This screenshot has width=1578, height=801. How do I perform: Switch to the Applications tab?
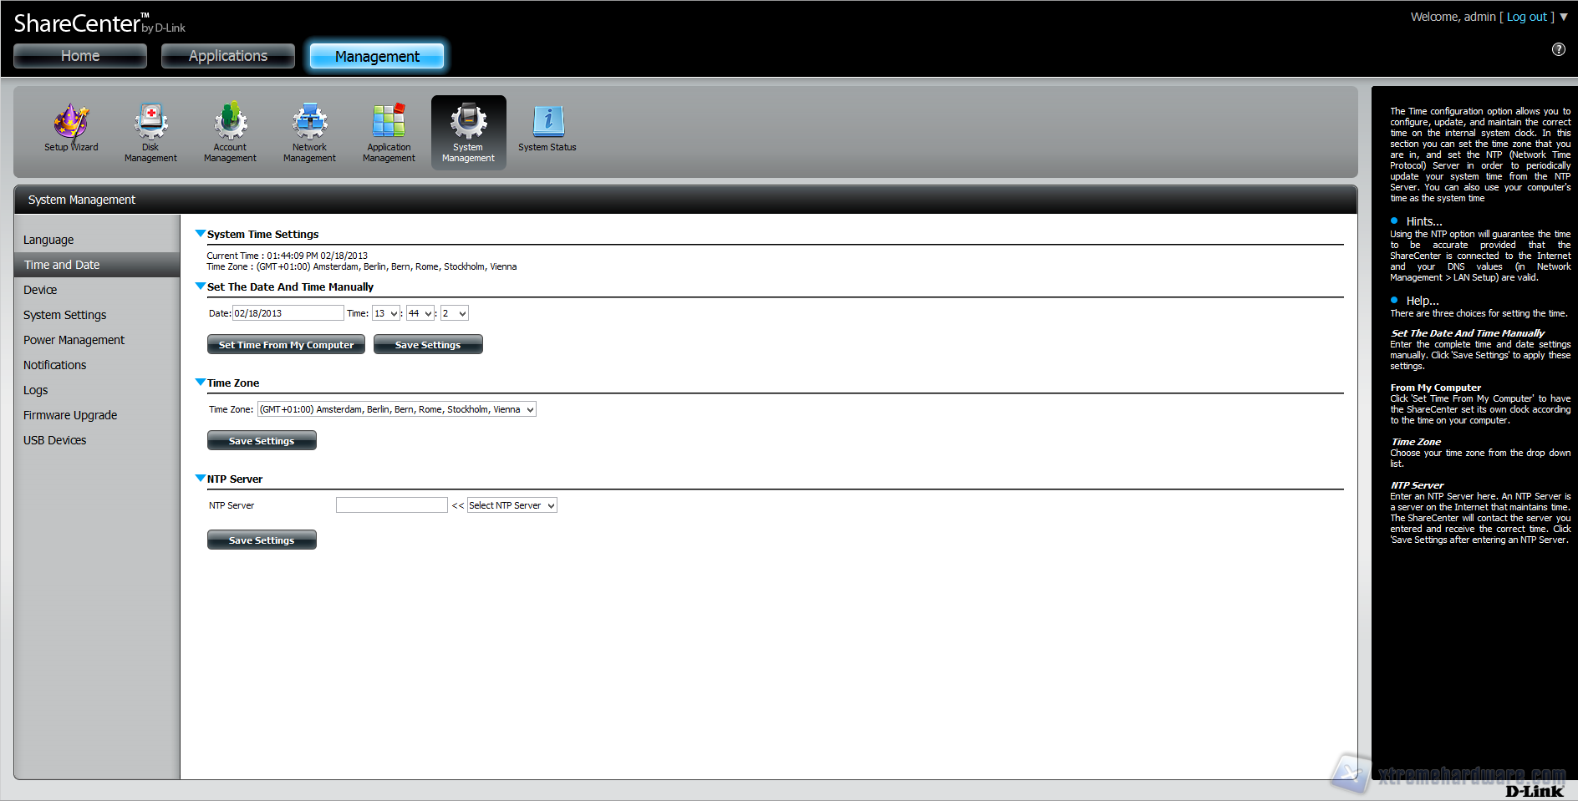[228, 56]
